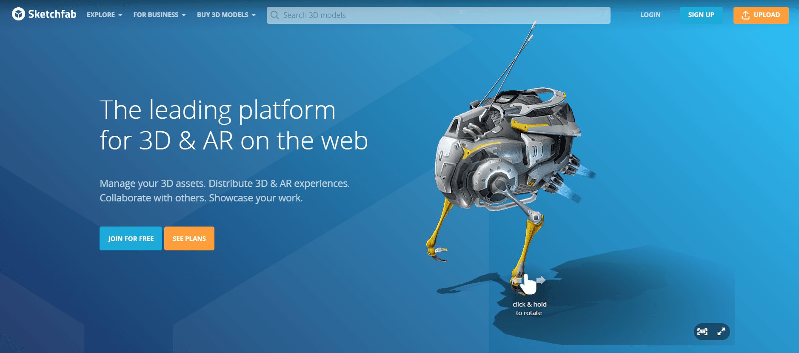The height and width of the screenshot is (353, 799).
Task: Click the orange Upload button
Action: pos(761,15)
